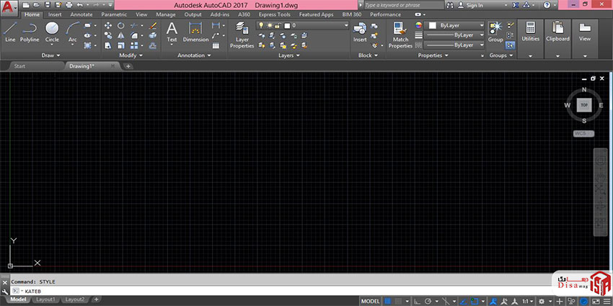
Task: Select the Circle drawing tool
Action: [x=52, y=30]
